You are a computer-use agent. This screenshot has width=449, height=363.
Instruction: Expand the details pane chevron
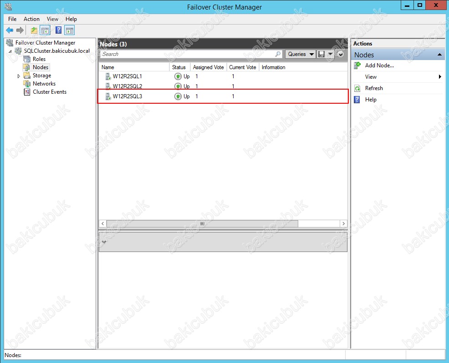[x=104, y=242]
